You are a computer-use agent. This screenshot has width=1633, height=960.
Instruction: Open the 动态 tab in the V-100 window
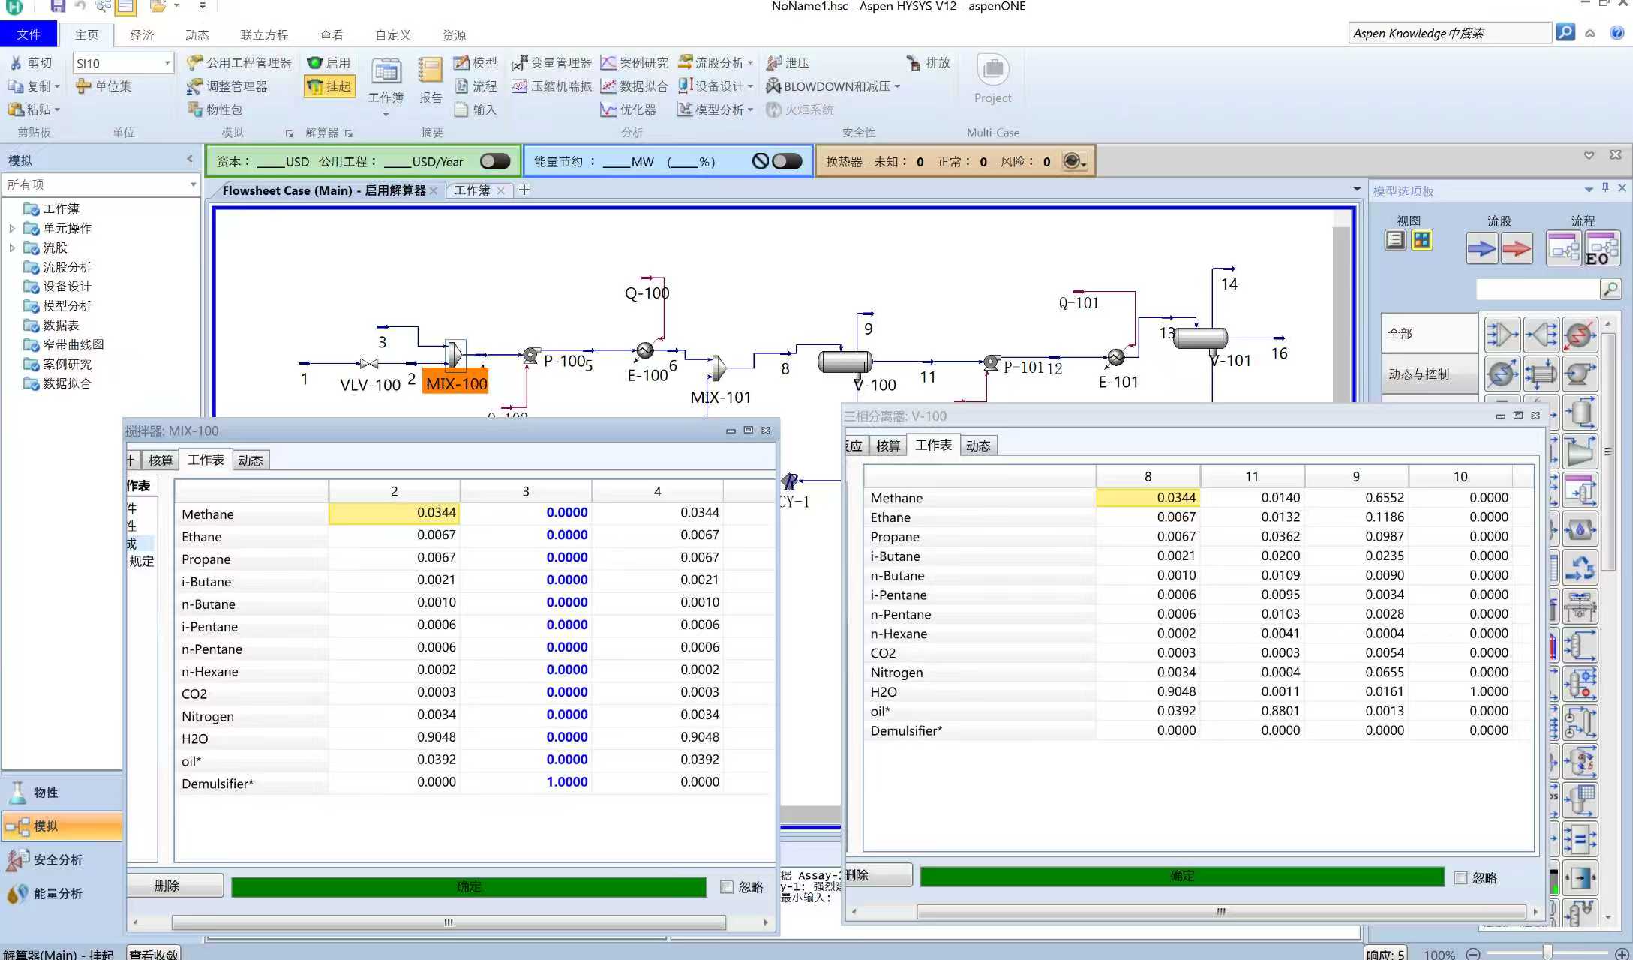(x=977, y=445)
